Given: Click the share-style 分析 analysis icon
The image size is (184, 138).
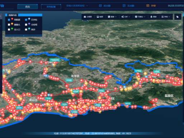Looking at the screenshot, I should coord(122,17).
